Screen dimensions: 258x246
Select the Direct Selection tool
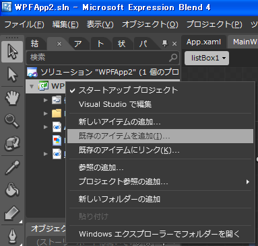(x=12, y=75)
